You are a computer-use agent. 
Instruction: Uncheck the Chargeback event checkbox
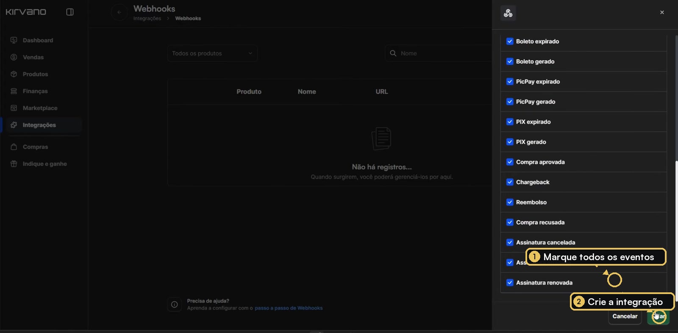tap(510, 182)
